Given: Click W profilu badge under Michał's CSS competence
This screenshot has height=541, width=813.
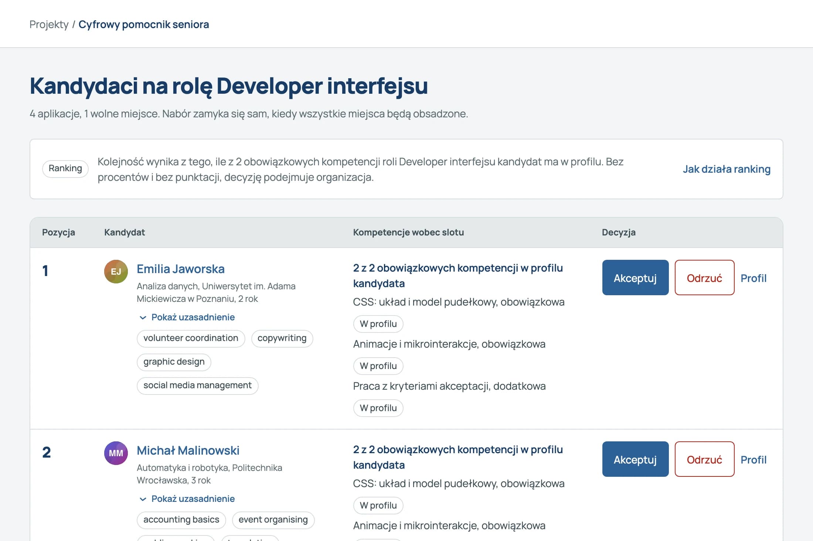Looking at the screenshot, I should pos(378,506).
